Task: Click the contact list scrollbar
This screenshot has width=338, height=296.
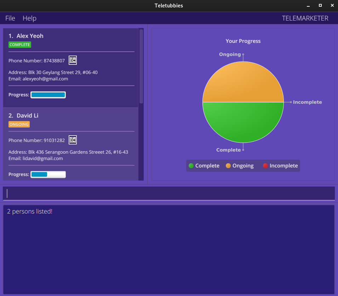Action: coord(141,67)
